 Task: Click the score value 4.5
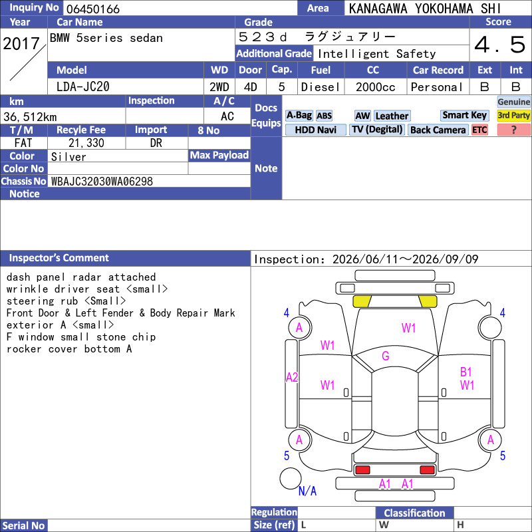tap(500, 45)
